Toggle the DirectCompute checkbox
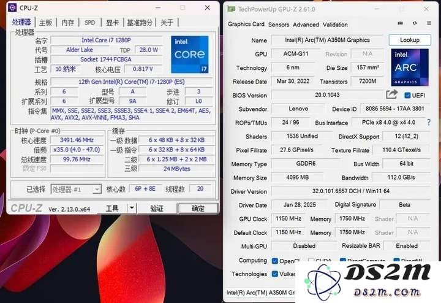The image size is (441, 303). coord(342,261)
